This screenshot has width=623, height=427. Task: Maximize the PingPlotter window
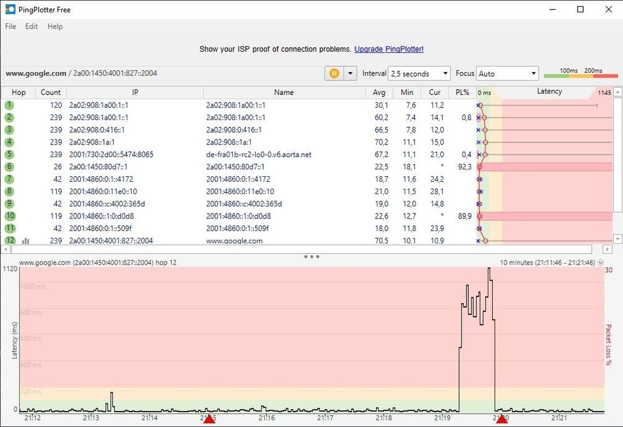point(581,9)
